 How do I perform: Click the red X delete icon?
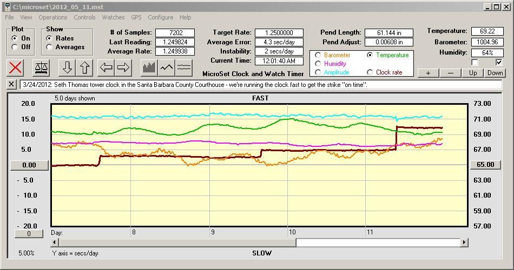coord(16,67)
